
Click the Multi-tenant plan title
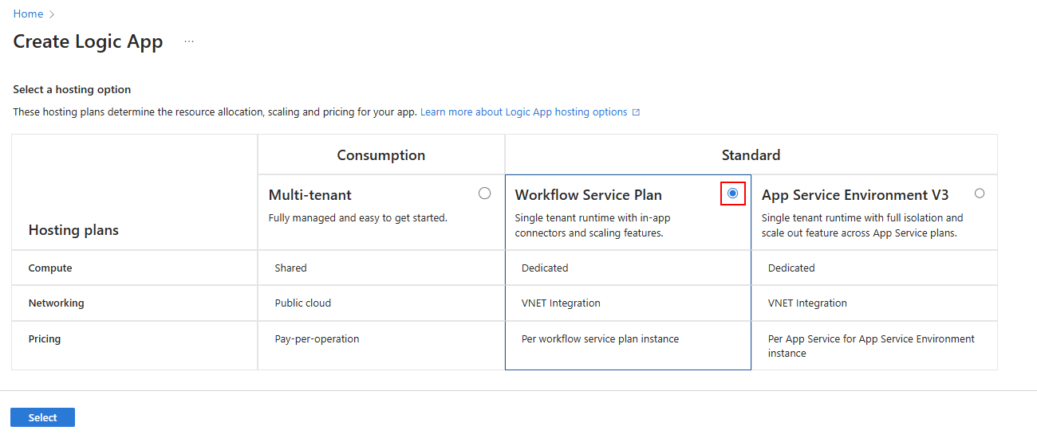310,195
